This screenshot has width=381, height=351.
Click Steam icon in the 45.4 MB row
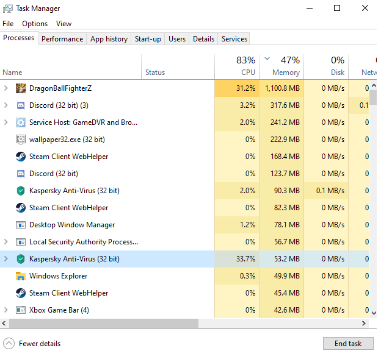pyautogui.click(x=21, y=293)
